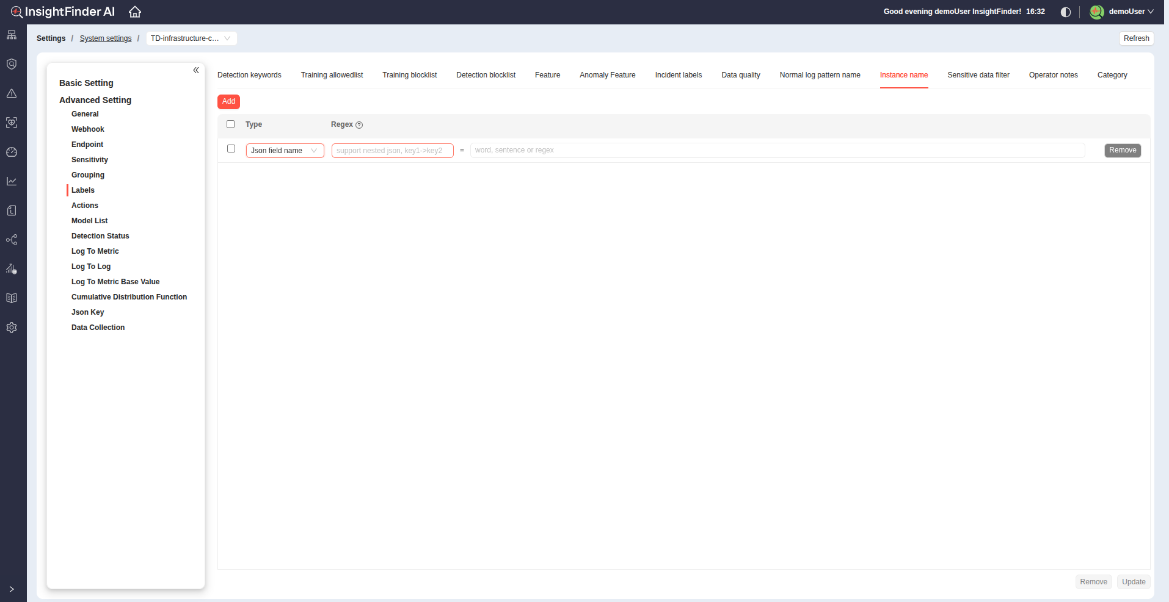Click the Refresh button

click(1136, 38)
